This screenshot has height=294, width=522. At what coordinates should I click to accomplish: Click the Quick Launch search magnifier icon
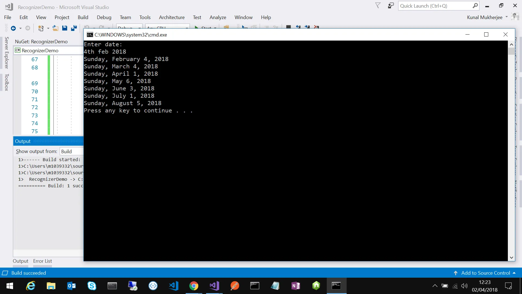click(x=475, y=6)
